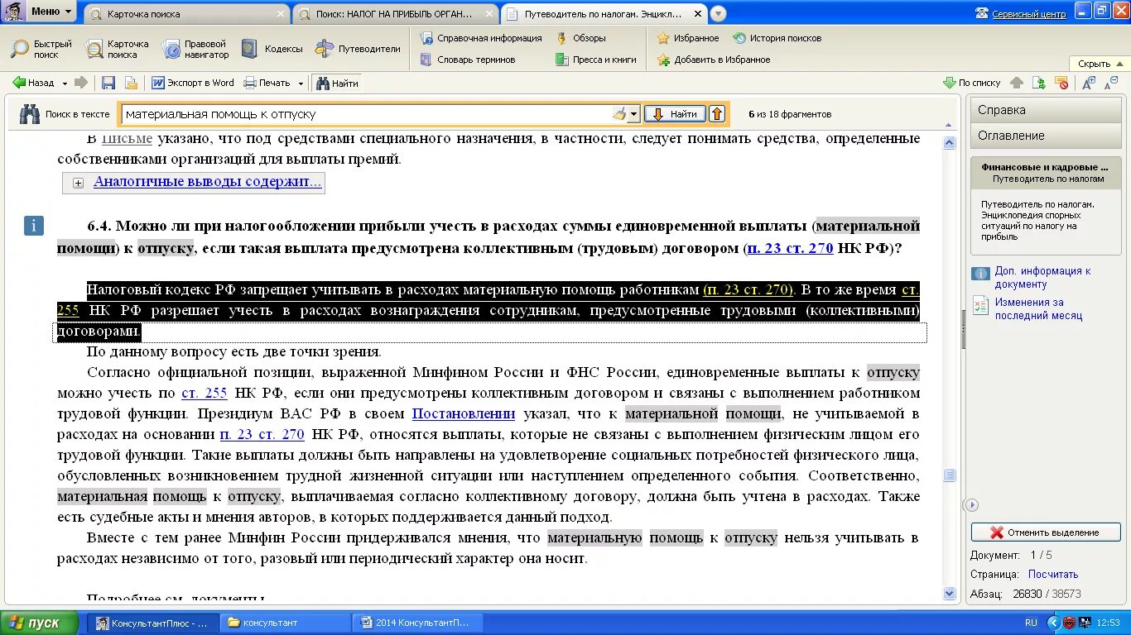Collapse right panel with round arrow
The image size is (1131, 635).
coord(972,504)
